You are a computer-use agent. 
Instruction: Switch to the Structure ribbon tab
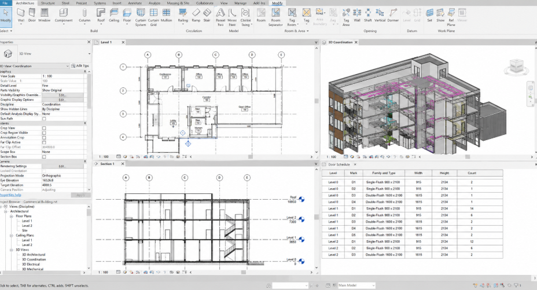pos(48,3)
